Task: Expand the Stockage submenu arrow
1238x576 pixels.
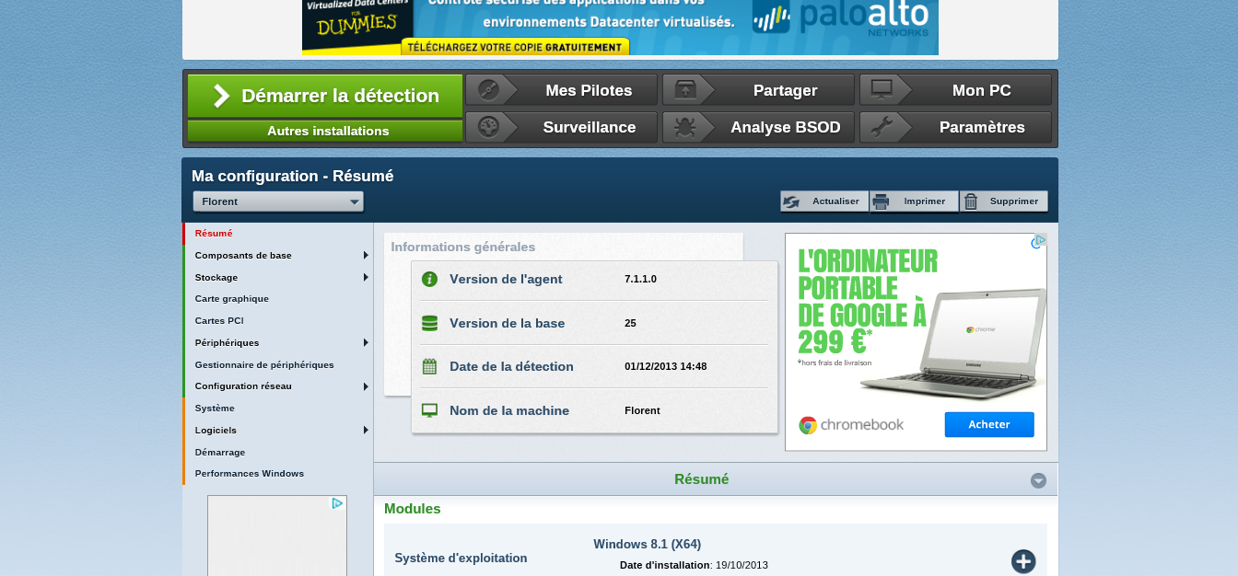Action: tap(366, 277)
